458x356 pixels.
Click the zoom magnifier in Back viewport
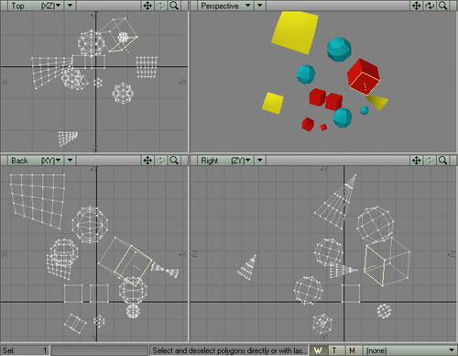[174, 161]
